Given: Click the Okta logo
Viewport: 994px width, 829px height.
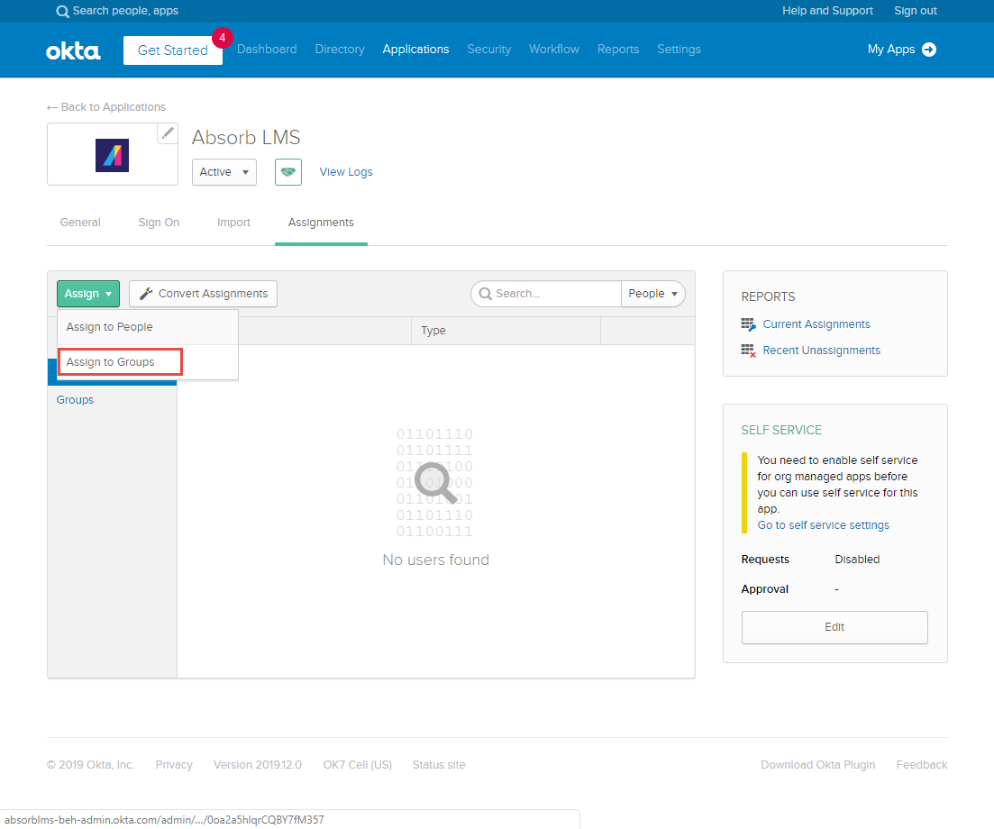Looking at the screenshot, I should 73,50.
